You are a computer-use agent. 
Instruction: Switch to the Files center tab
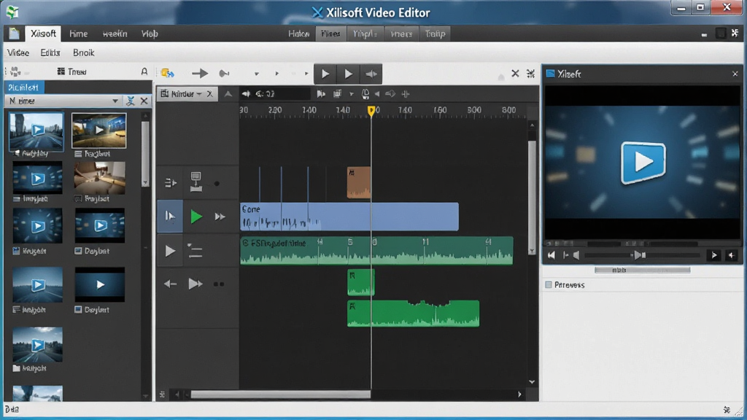click(330, 34)
